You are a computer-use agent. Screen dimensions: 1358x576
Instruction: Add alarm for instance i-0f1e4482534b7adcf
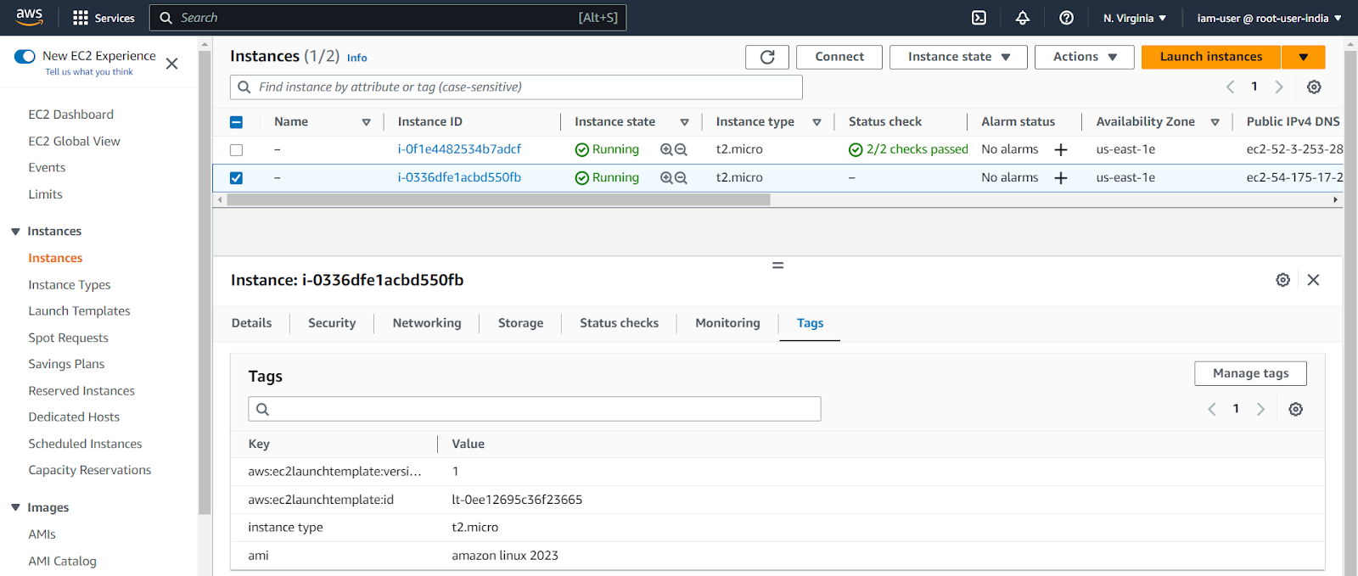[1061, 149]
